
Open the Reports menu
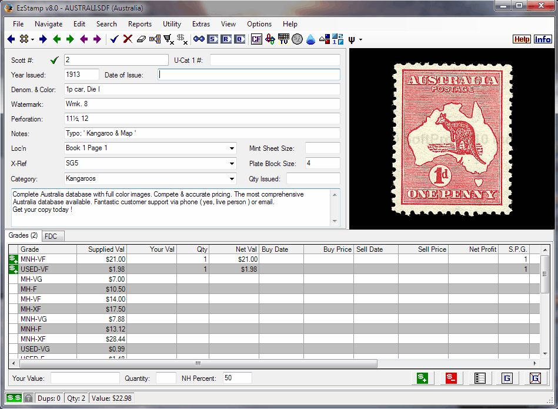point(140,24)
